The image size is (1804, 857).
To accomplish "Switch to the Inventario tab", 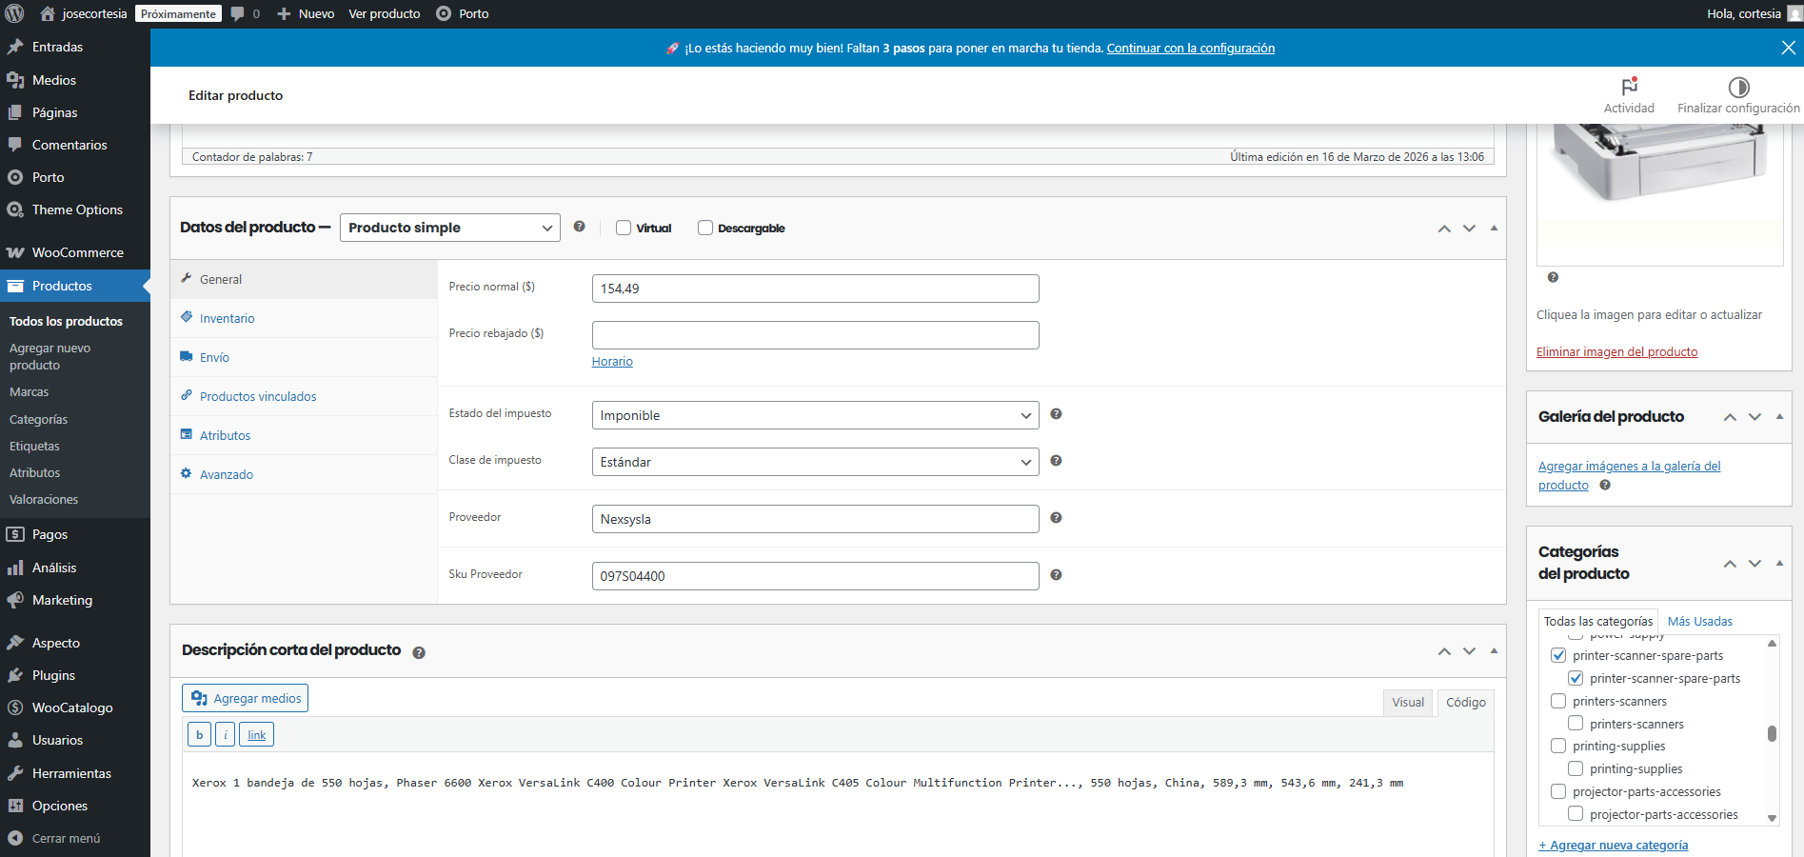I will click(x=227, y=319).
